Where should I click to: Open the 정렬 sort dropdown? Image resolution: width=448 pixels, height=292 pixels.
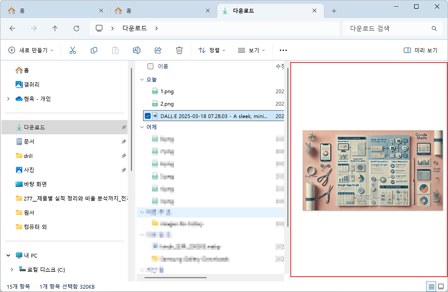coord(211,50)
